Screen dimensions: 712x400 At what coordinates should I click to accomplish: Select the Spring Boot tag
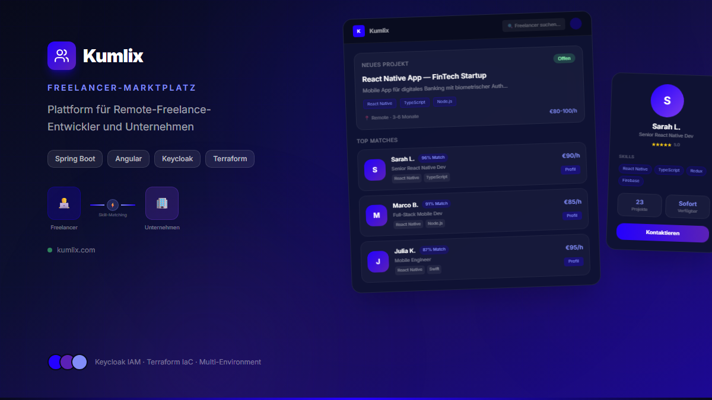pyautogui.click(x=75, y=159)
